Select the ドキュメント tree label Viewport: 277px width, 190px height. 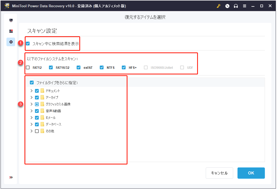coord(53,91)
